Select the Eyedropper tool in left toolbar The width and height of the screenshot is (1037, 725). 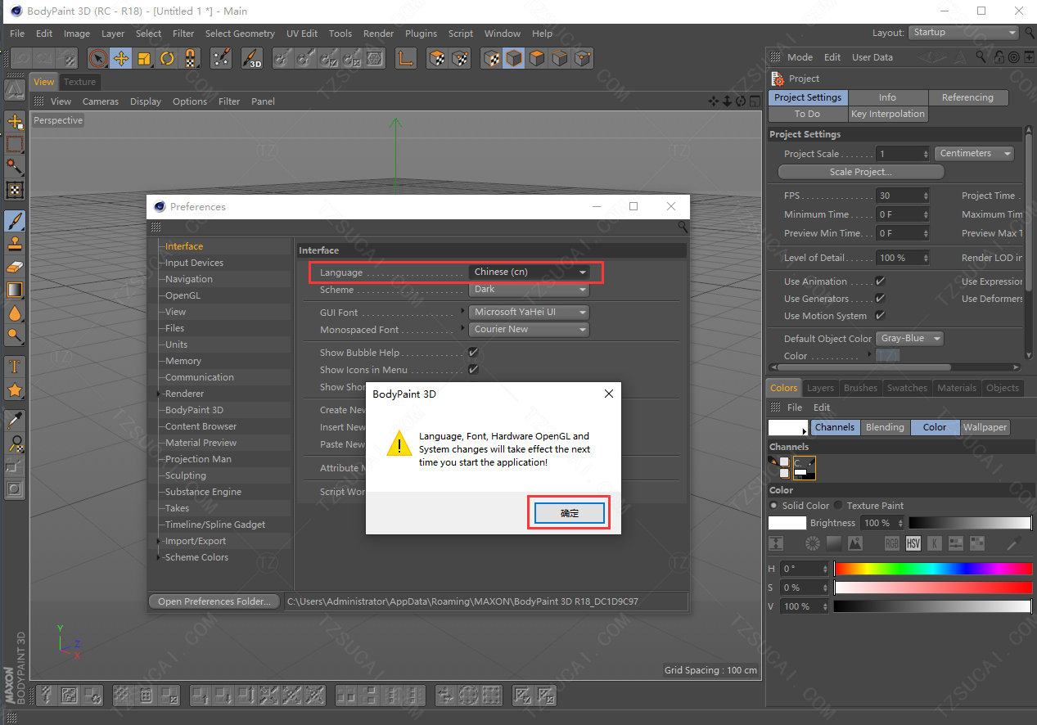pos(15,421)
